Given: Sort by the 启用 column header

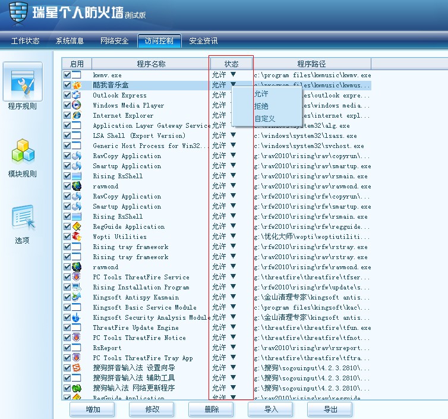Looking at the screenshot, I should [x=77, y=64].
